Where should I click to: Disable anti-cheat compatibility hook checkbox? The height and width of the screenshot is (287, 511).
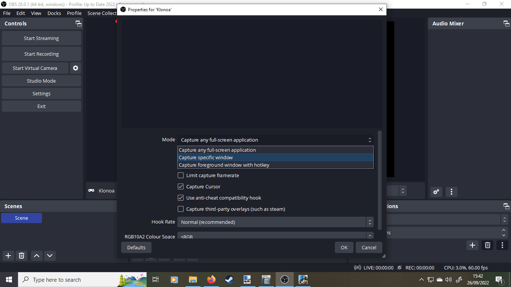coord(181,198)
